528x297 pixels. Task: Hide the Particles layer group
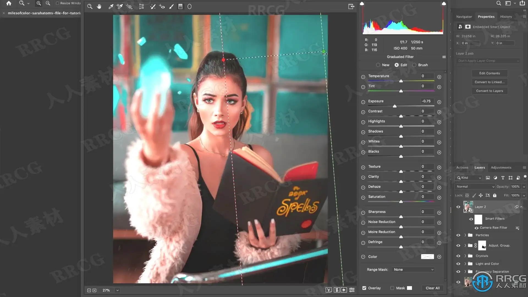click(458, 235)
